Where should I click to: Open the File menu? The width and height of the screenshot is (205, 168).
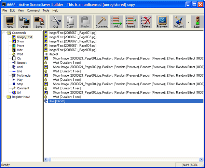click(4, 11)
